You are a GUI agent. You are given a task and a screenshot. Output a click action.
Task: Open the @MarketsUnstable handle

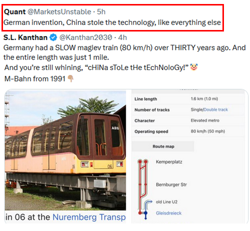59,12
